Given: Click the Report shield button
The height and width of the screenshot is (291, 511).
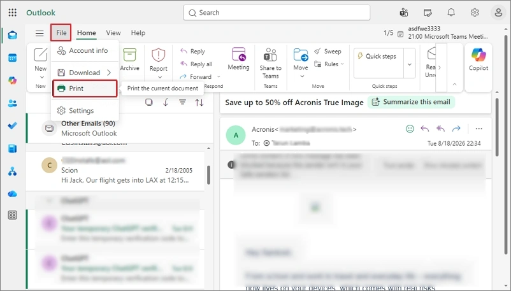Looking at the screenshot, I should point(159,60).
